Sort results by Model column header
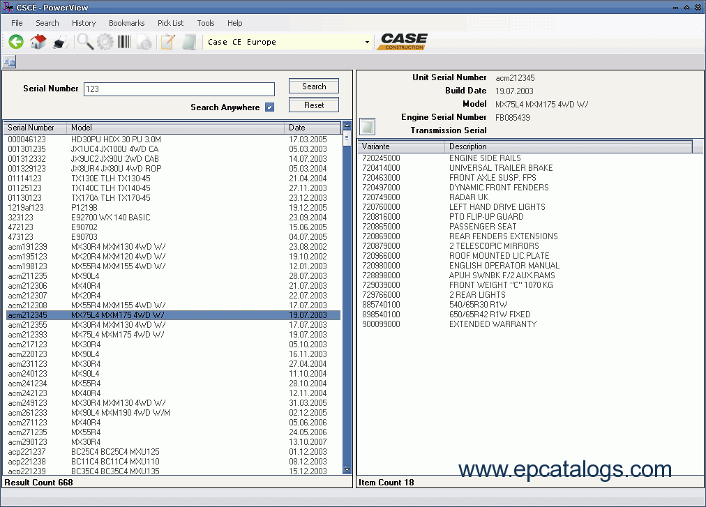This screenshot has width=706, height=507. 176,128
